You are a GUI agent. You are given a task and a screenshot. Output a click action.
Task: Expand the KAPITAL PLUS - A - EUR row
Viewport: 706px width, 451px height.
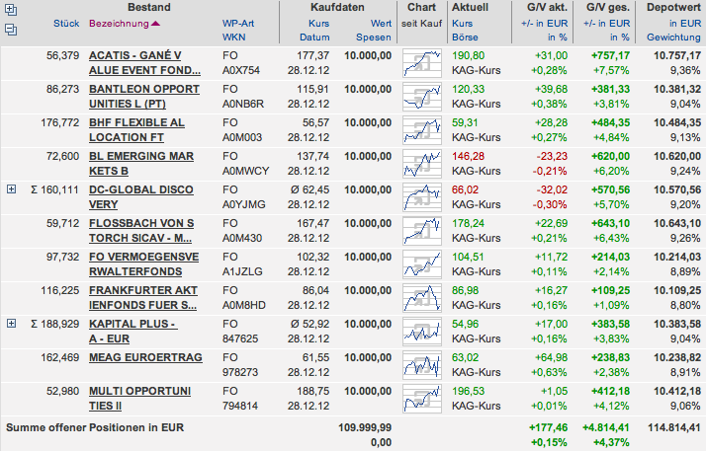tap(11, 324)
